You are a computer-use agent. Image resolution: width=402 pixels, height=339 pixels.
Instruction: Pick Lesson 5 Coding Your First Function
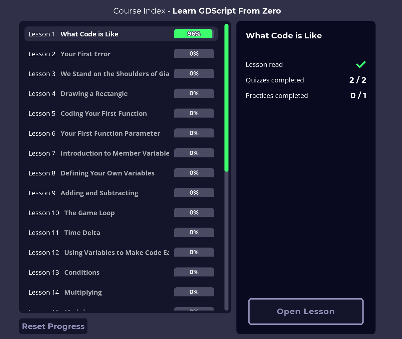click(121, 113)
